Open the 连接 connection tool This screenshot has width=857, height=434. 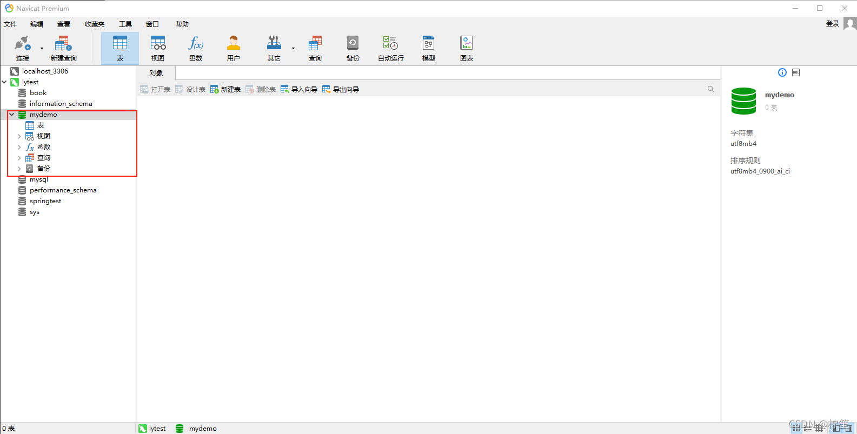pos(22,48)
